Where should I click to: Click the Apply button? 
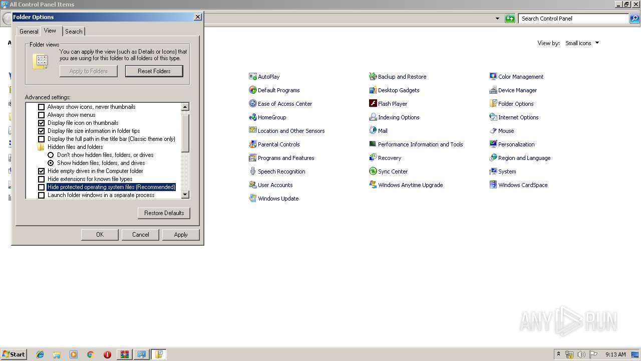pos(181,235)
